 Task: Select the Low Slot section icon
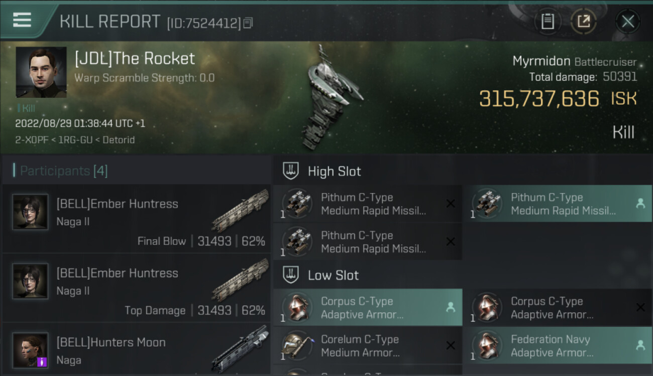click(x=291, y=275)
